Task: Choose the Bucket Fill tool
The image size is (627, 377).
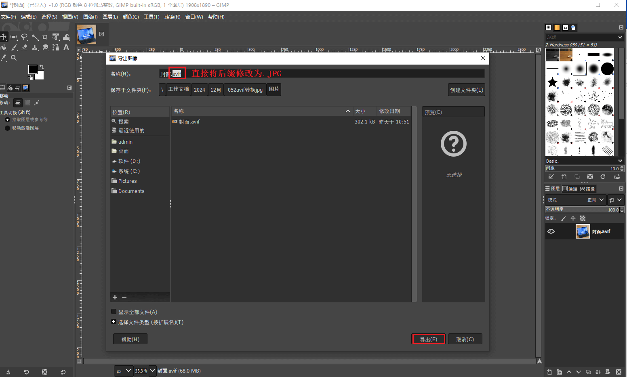Action: (4, 48)
